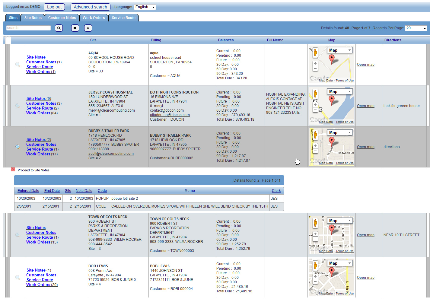Click the double-chevron expand button in toolbar

click(x=88, y=28)
